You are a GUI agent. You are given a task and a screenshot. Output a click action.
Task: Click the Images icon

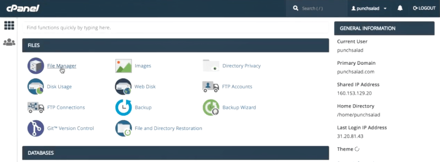tap(123, 66)
